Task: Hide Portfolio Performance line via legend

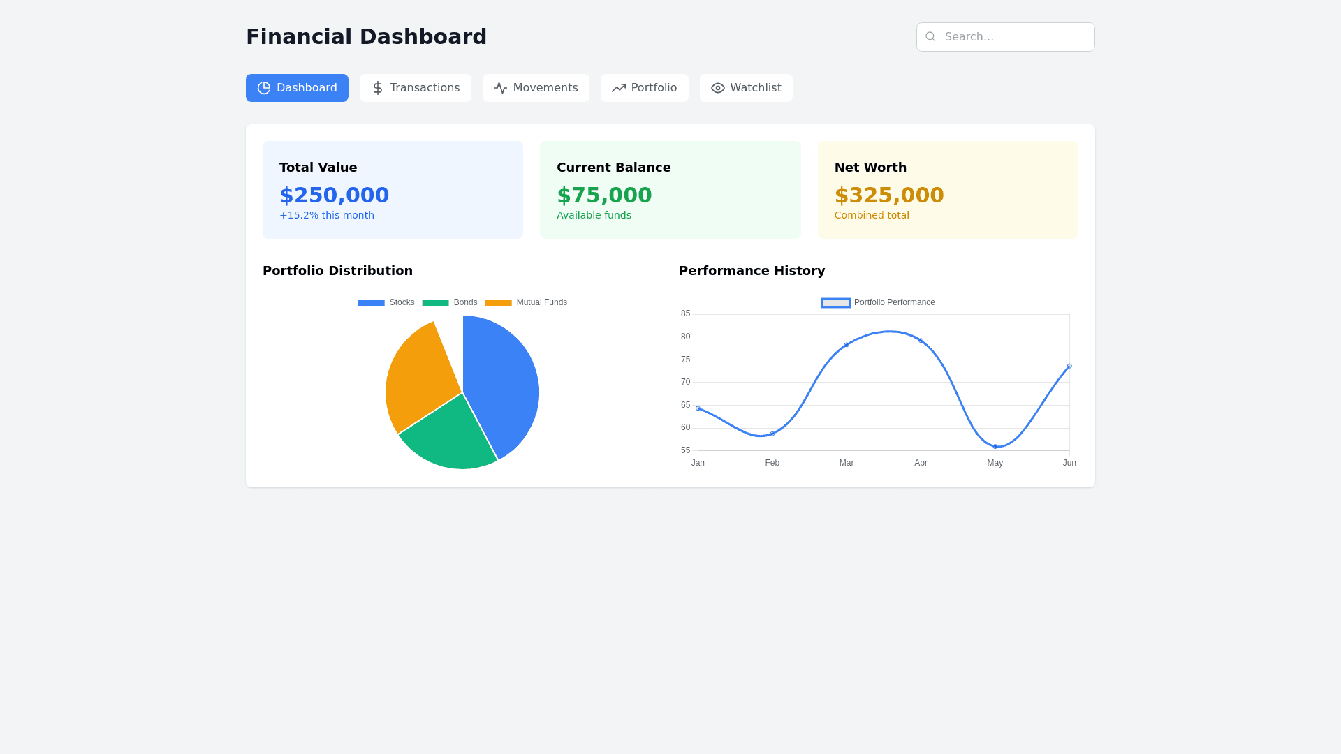Action: (x=879, y=303)
